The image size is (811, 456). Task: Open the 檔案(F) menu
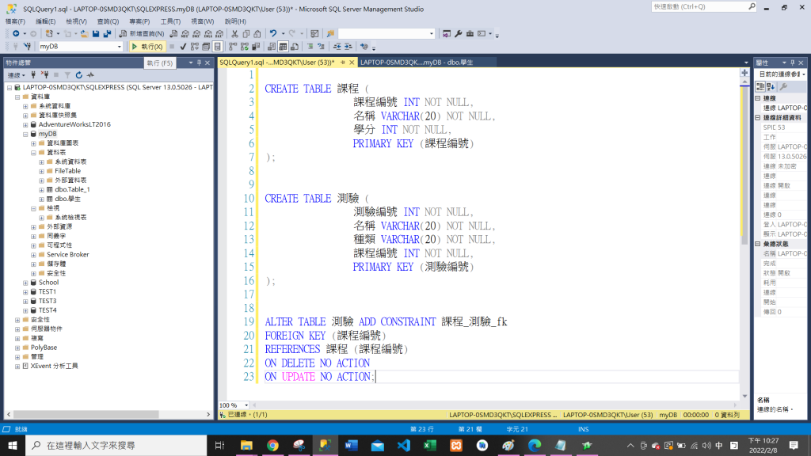point(15,21)
